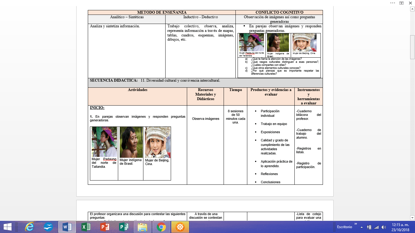
Task: Open the orange ship-wheel app in taskbar
Action: click(180, 227)
